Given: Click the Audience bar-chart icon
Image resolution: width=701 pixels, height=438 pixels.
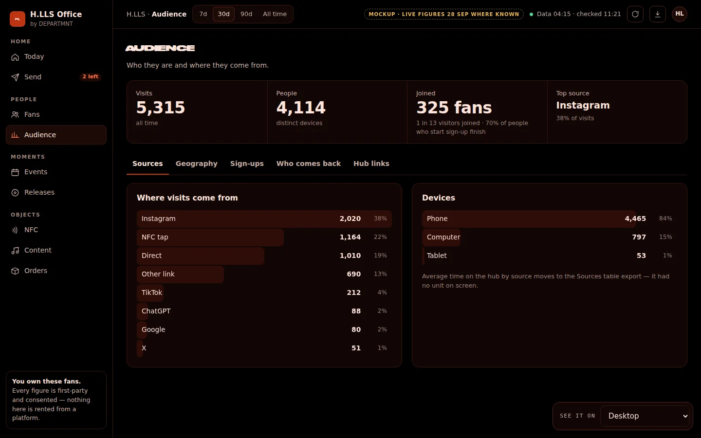Looking at the screenshot, I should click(15, 135).
